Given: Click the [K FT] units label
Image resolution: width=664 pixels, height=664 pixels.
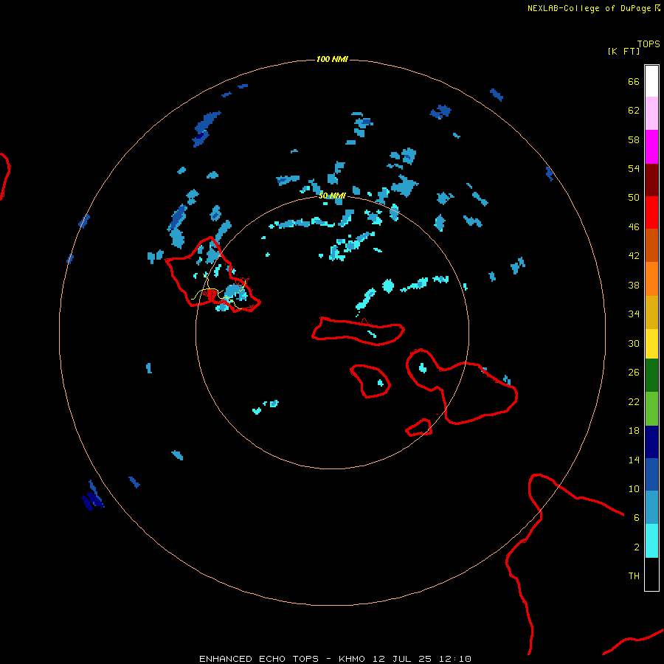Looking at the screenshot, I should [x=623, y=51].
